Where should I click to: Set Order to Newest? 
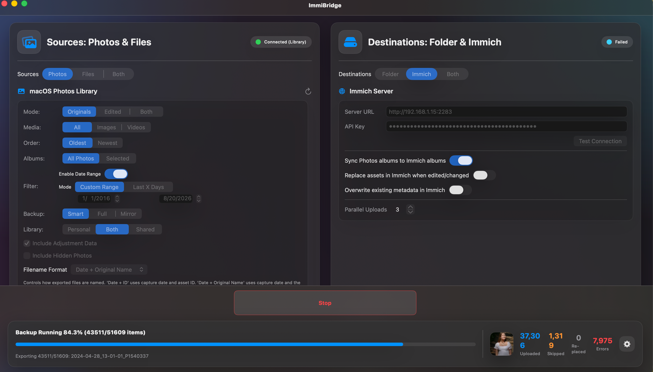[x=107, y=143]
